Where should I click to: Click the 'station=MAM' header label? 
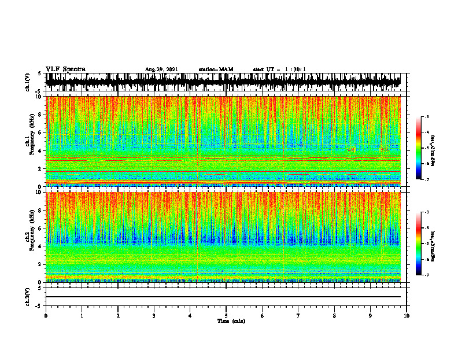216,69
